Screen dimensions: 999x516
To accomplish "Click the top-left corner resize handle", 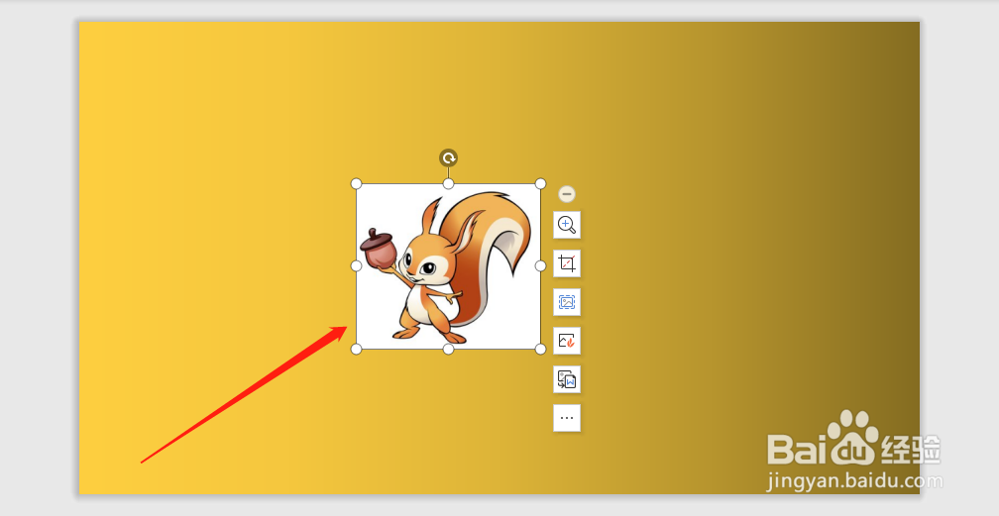I will 357,184.
